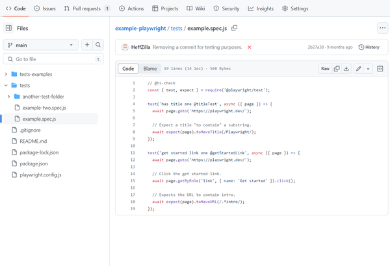The height and width of the screenshot is (266, 390).
Task: Click the add file plus icon
Action: [87, 45]
